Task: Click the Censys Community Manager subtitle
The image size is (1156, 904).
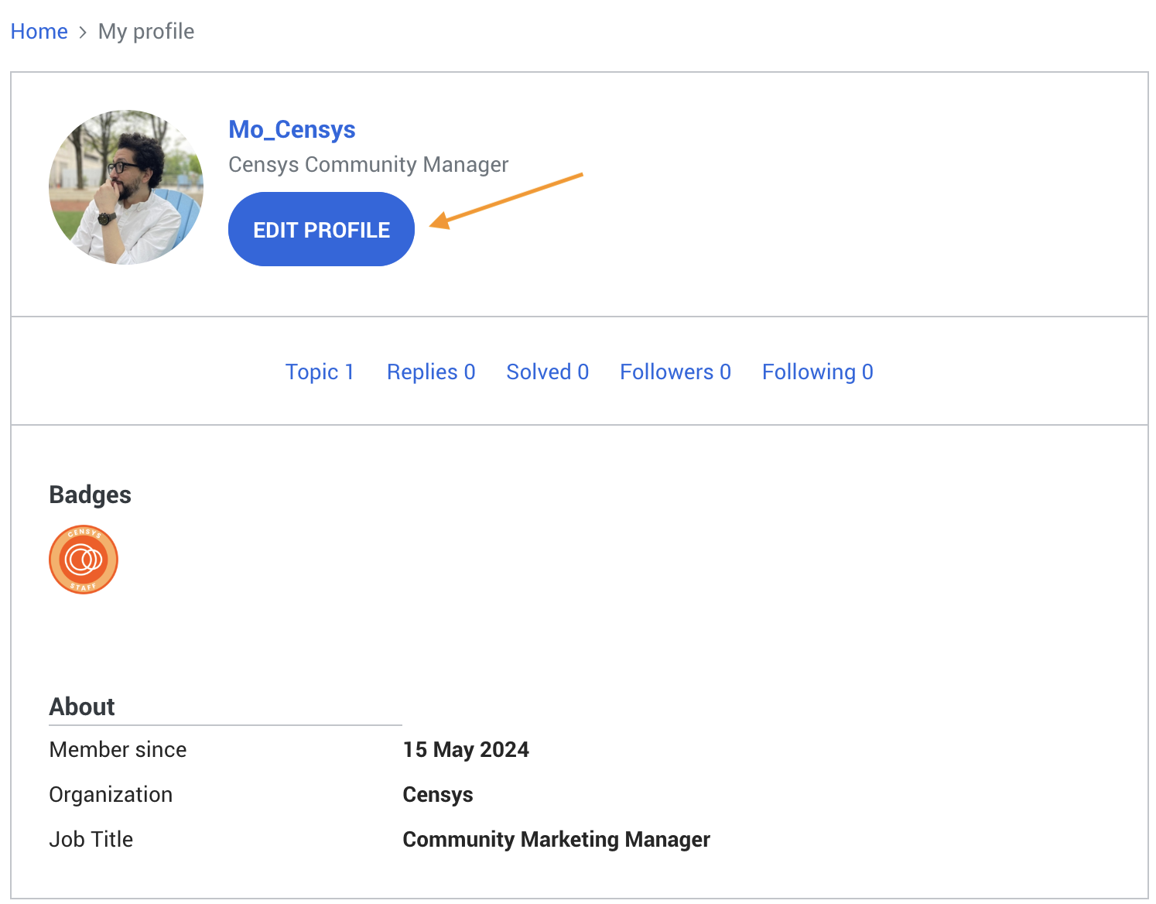Action: (368, 165)
